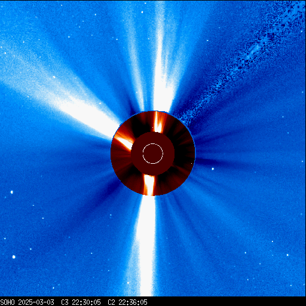306x306 pixels.
Task: Click the star near the top center edge
Action: pyautogui.click(x=142, y=12)
